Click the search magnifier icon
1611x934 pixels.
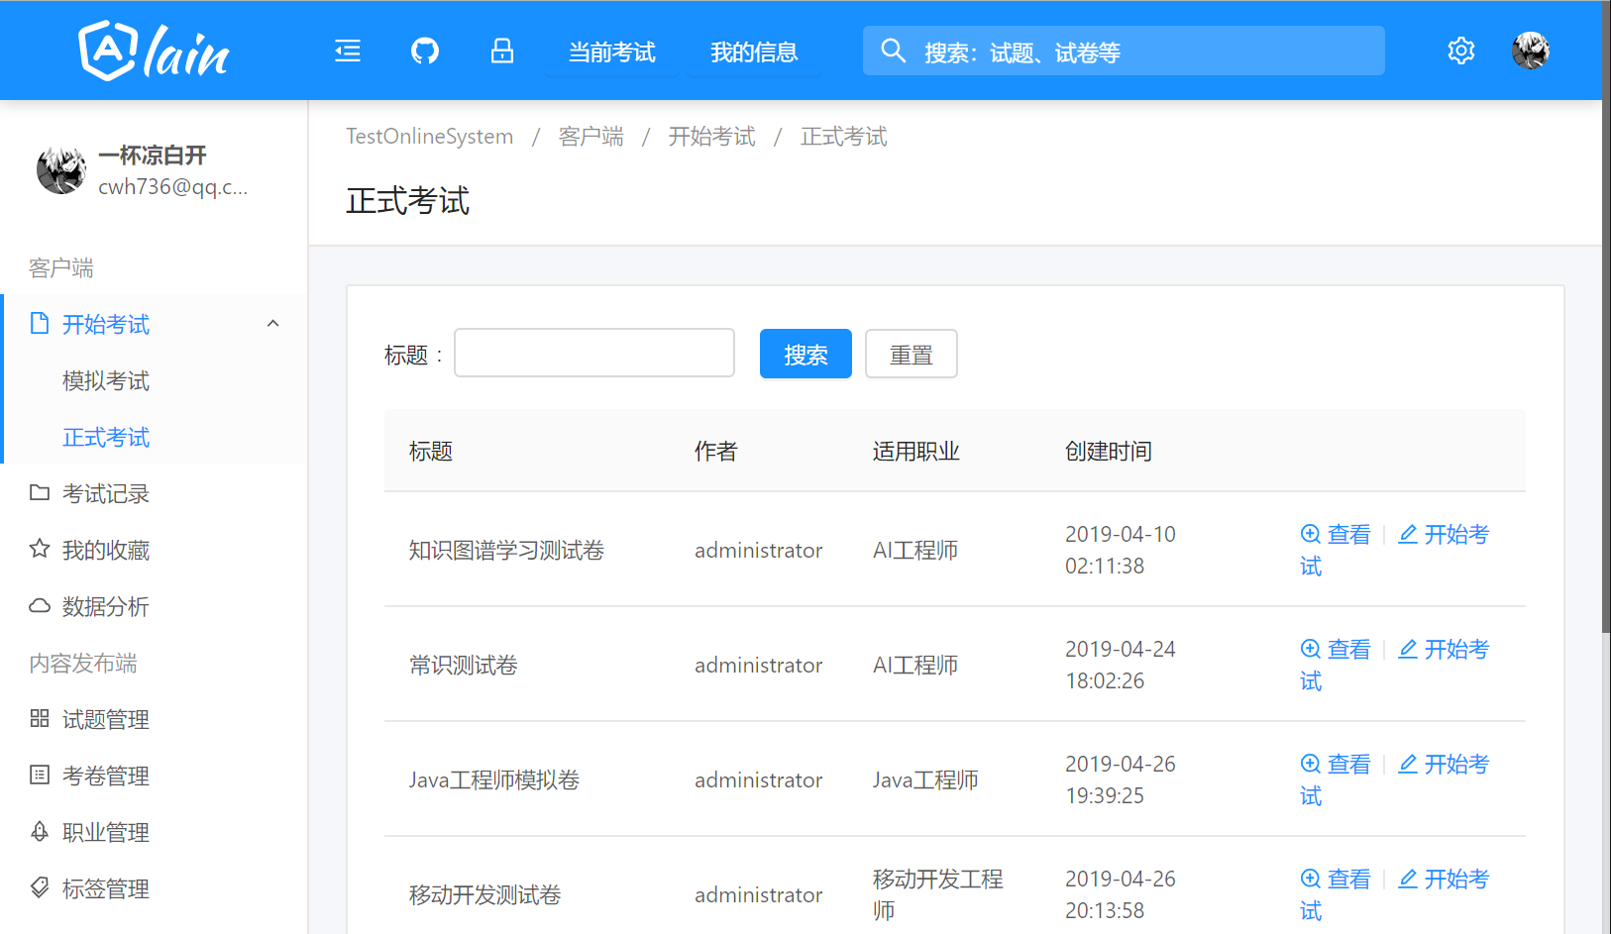click(x=893, y=51)
